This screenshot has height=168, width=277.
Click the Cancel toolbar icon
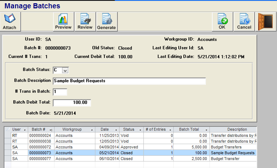pos(244,19)
